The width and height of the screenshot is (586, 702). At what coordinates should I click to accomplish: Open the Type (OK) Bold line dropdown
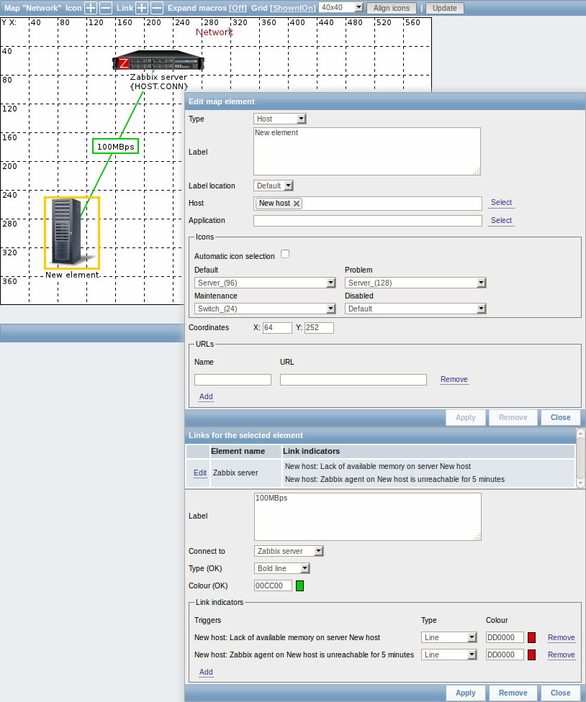tap(281, 568)
